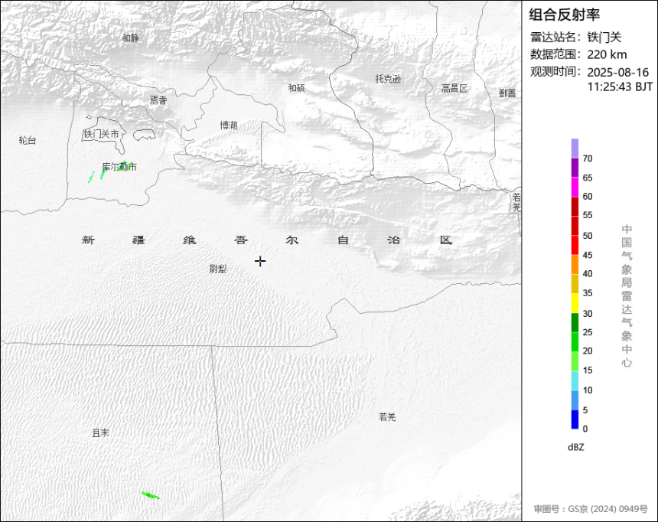Click the light green 15–20 dBZ swatch

(575, 361)
